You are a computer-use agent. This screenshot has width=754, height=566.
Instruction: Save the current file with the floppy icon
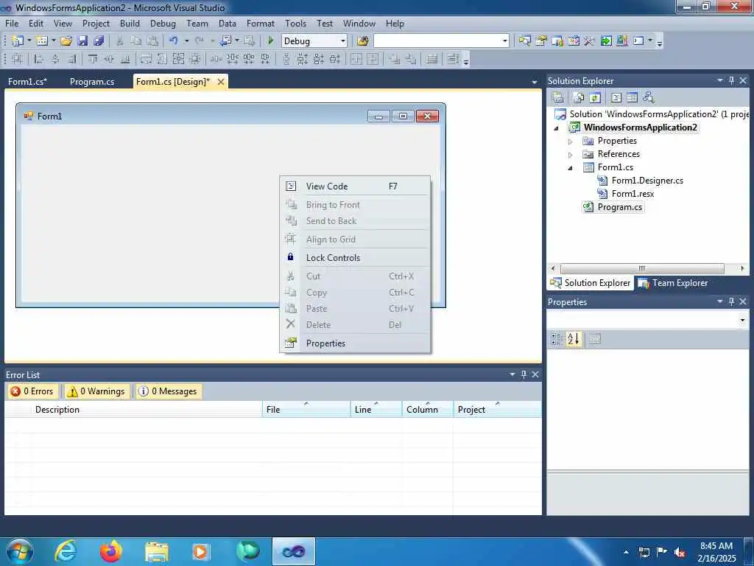[82, 41]
